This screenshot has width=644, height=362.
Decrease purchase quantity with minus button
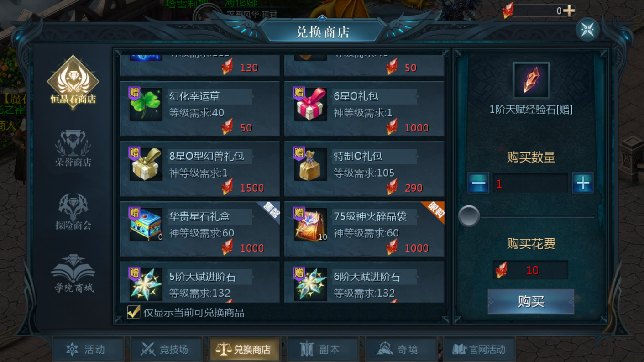pyautogui.click(x=478, y=183)
